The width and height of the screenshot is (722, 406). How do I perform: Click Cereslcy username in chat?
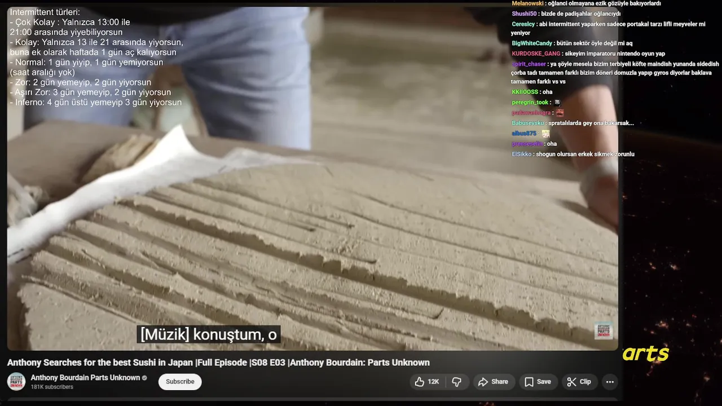pyautogui.click(x=524, y=24)
